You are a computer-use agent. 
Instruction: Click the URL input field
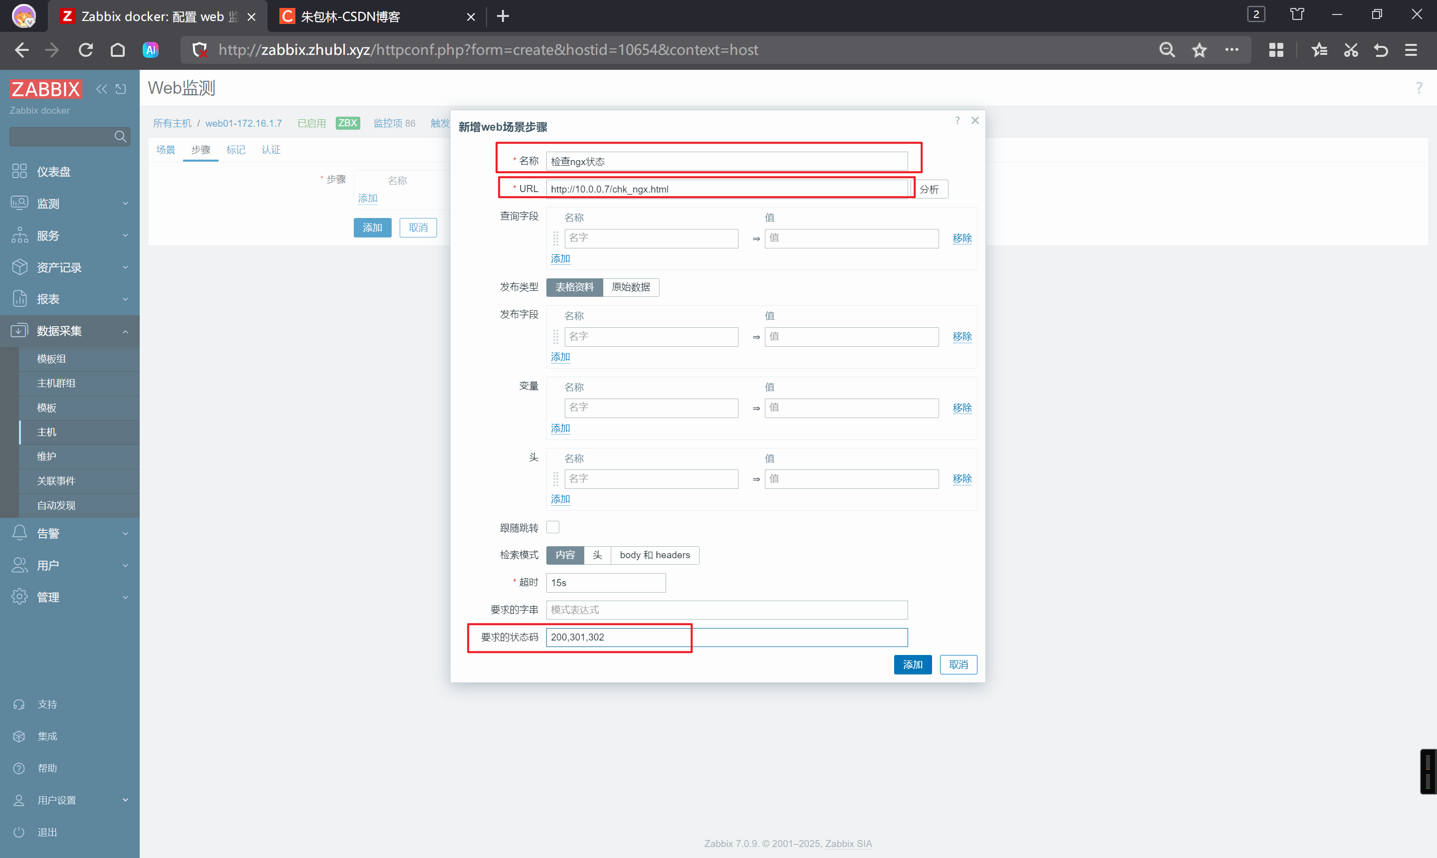726,189
